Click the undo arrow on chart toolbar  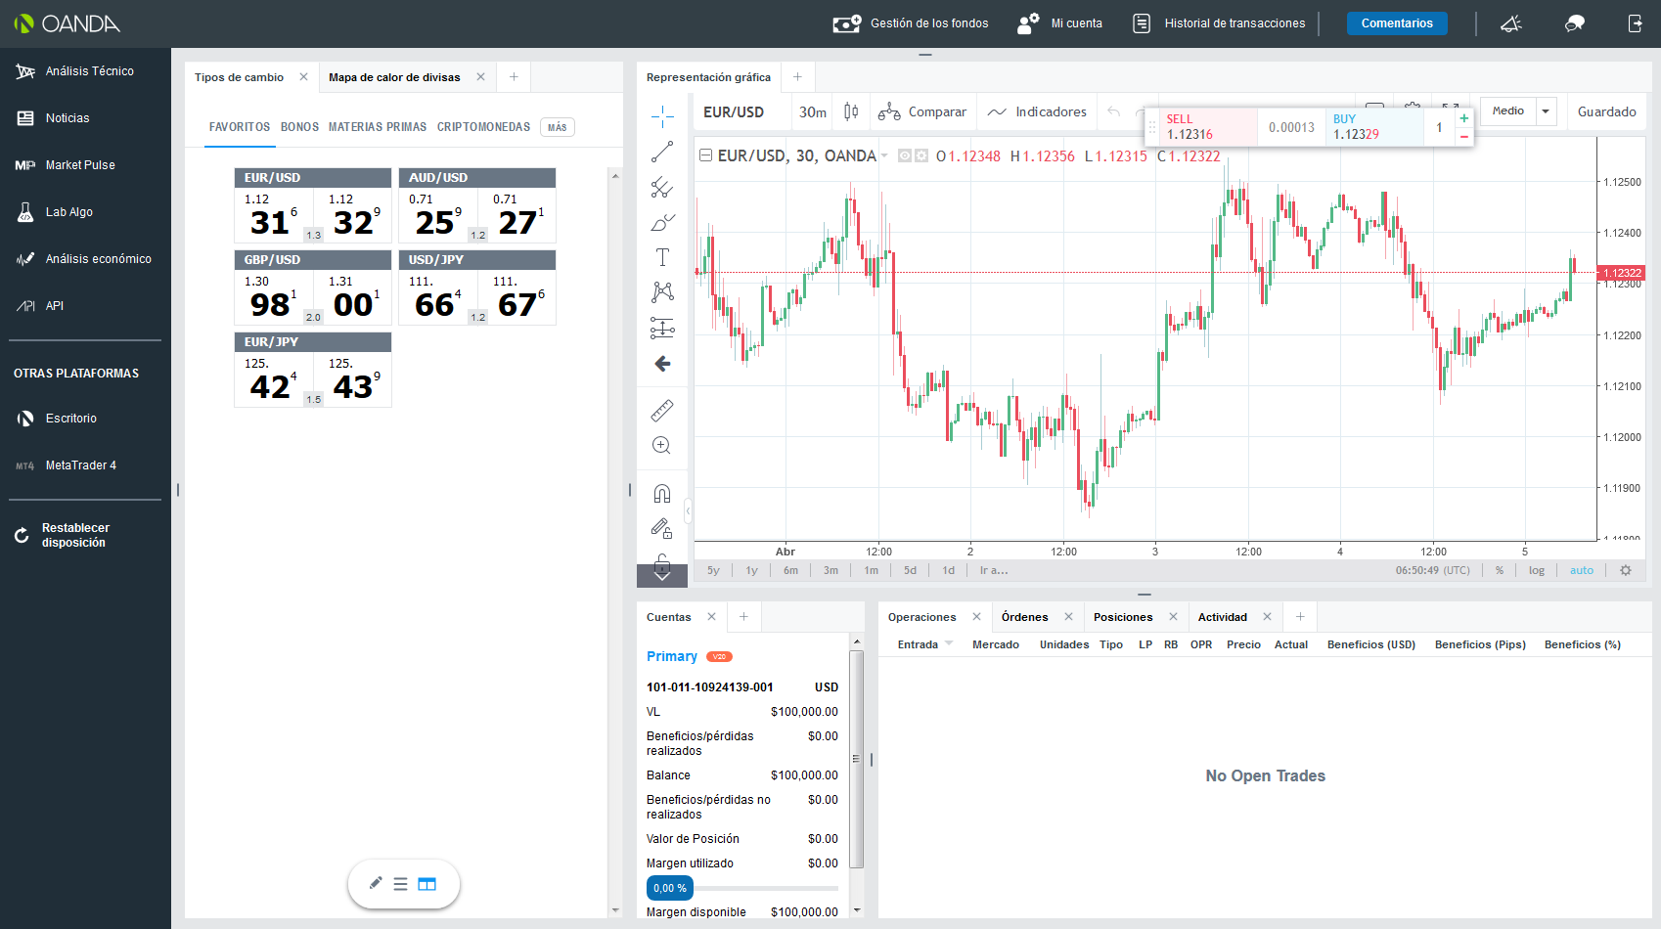pyautogui.click(x=1114, y=112)
